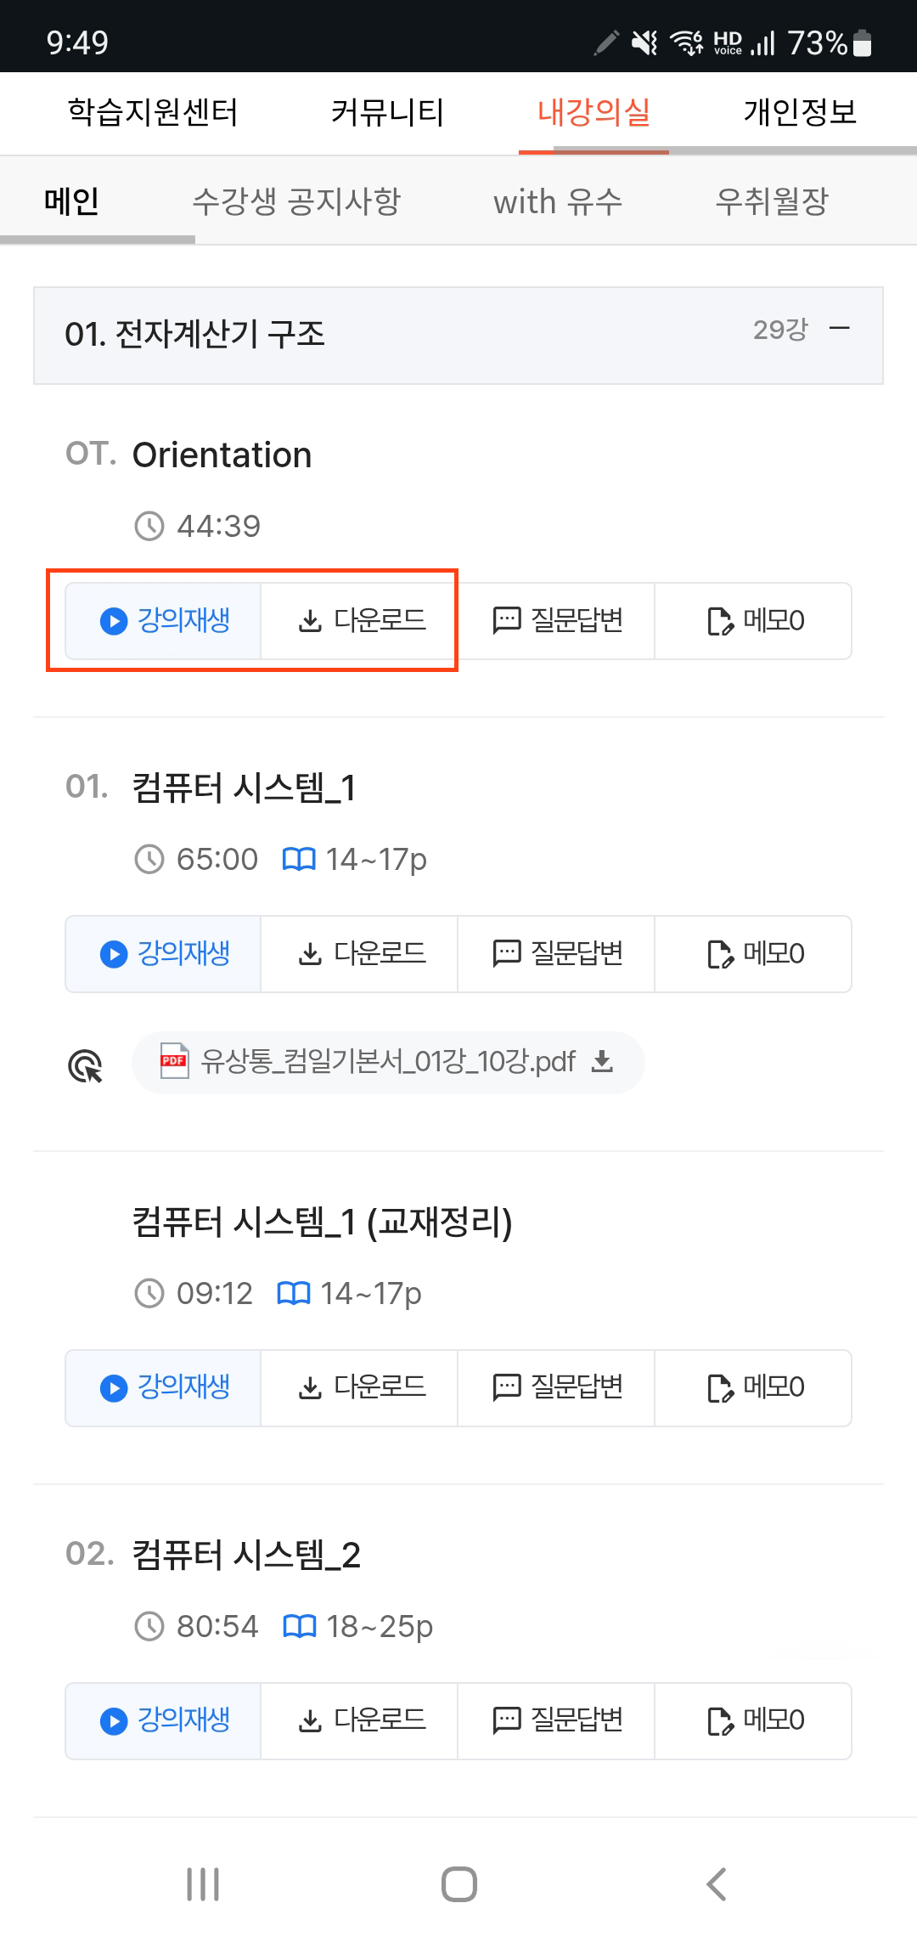Open 질문답변 for lecture 01 컴퓨터 시스템_1
This screenshot has height=1937, width=917.
[556, 954]
